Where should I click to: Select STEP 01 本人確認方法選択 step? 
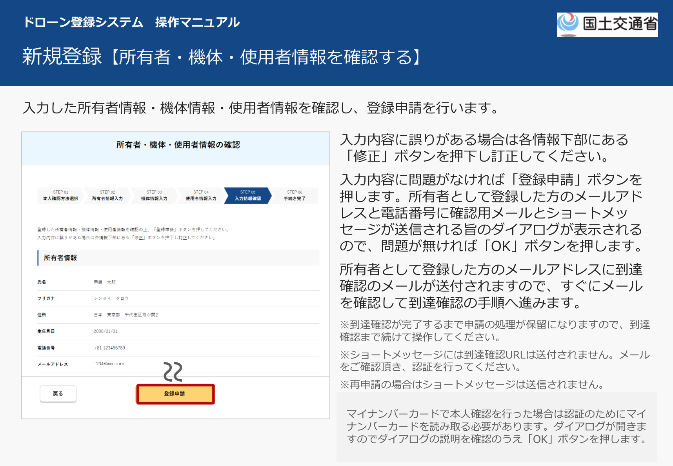point(60,195)
